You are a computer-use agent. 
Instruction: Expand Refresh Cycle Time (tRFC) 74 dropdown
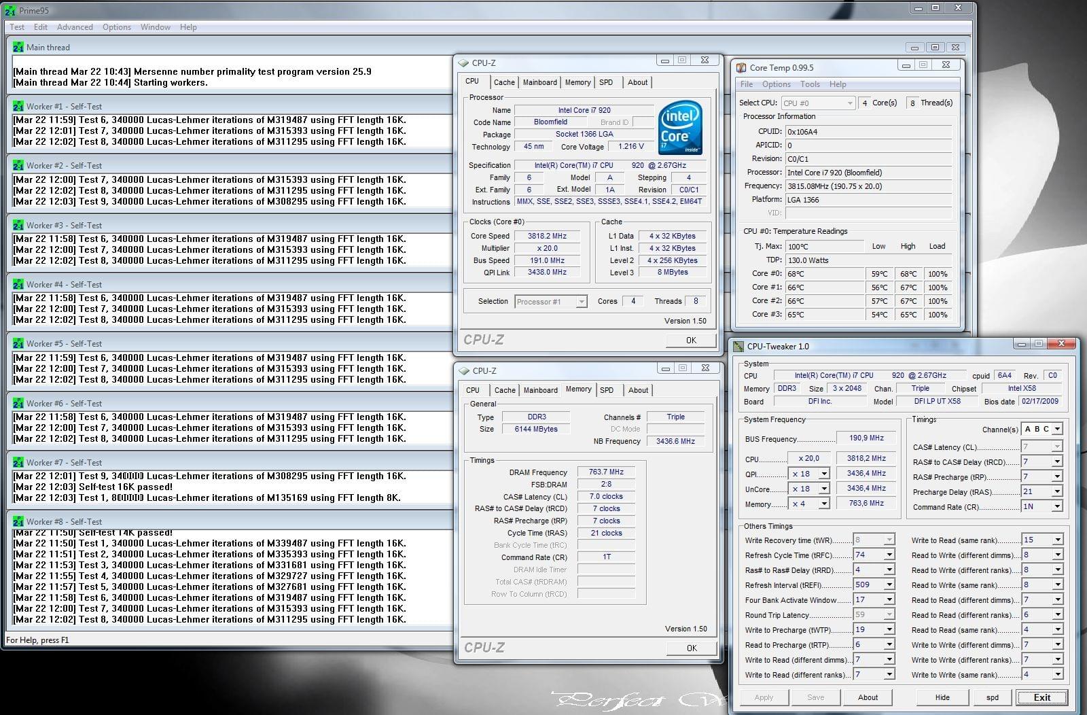coord(889,555)
